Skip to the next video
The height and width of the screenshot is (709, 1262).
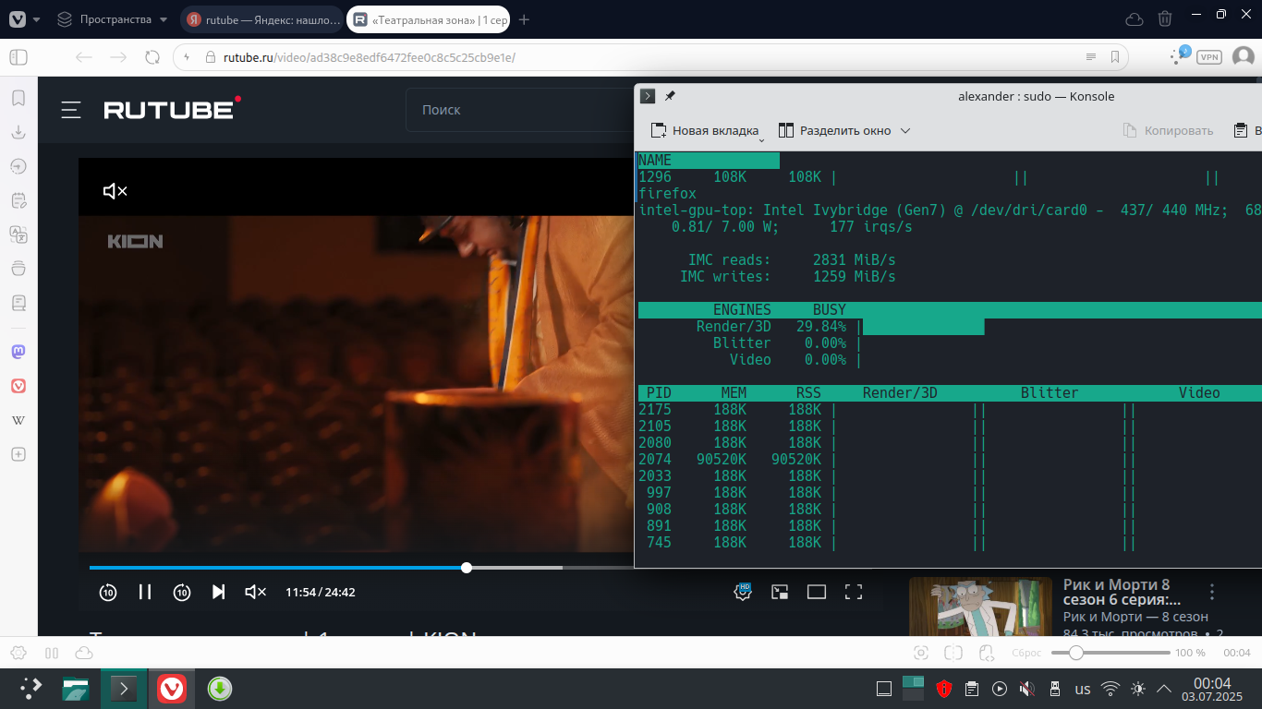click(219, 592)
